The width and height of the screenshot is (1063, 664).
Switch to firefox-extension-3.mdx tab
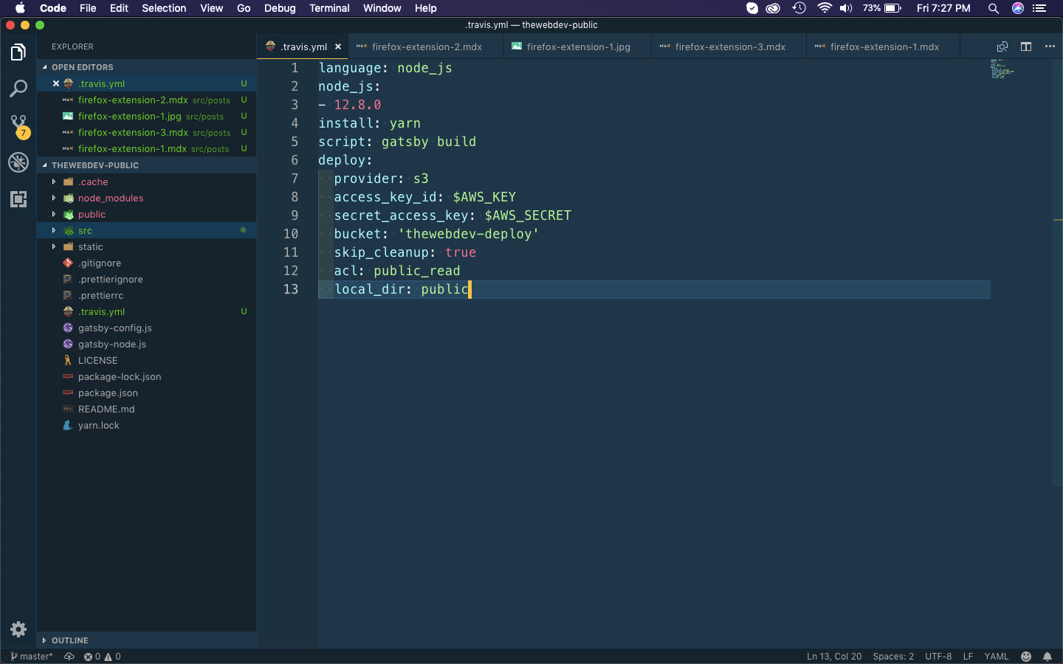pos(729,46)
